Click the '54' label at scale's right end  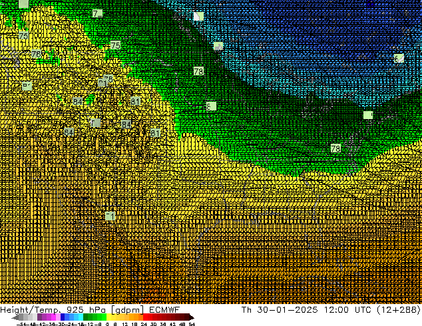click(x=192, y=324)
